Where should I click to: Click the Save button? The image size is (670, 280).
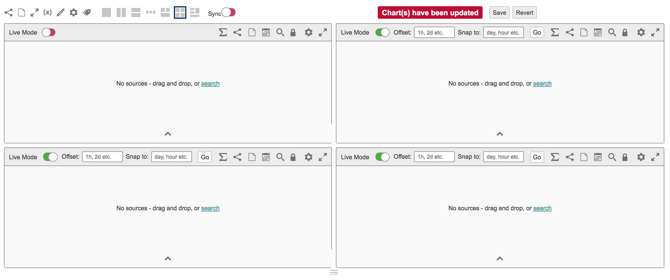[x=499, y=13]
